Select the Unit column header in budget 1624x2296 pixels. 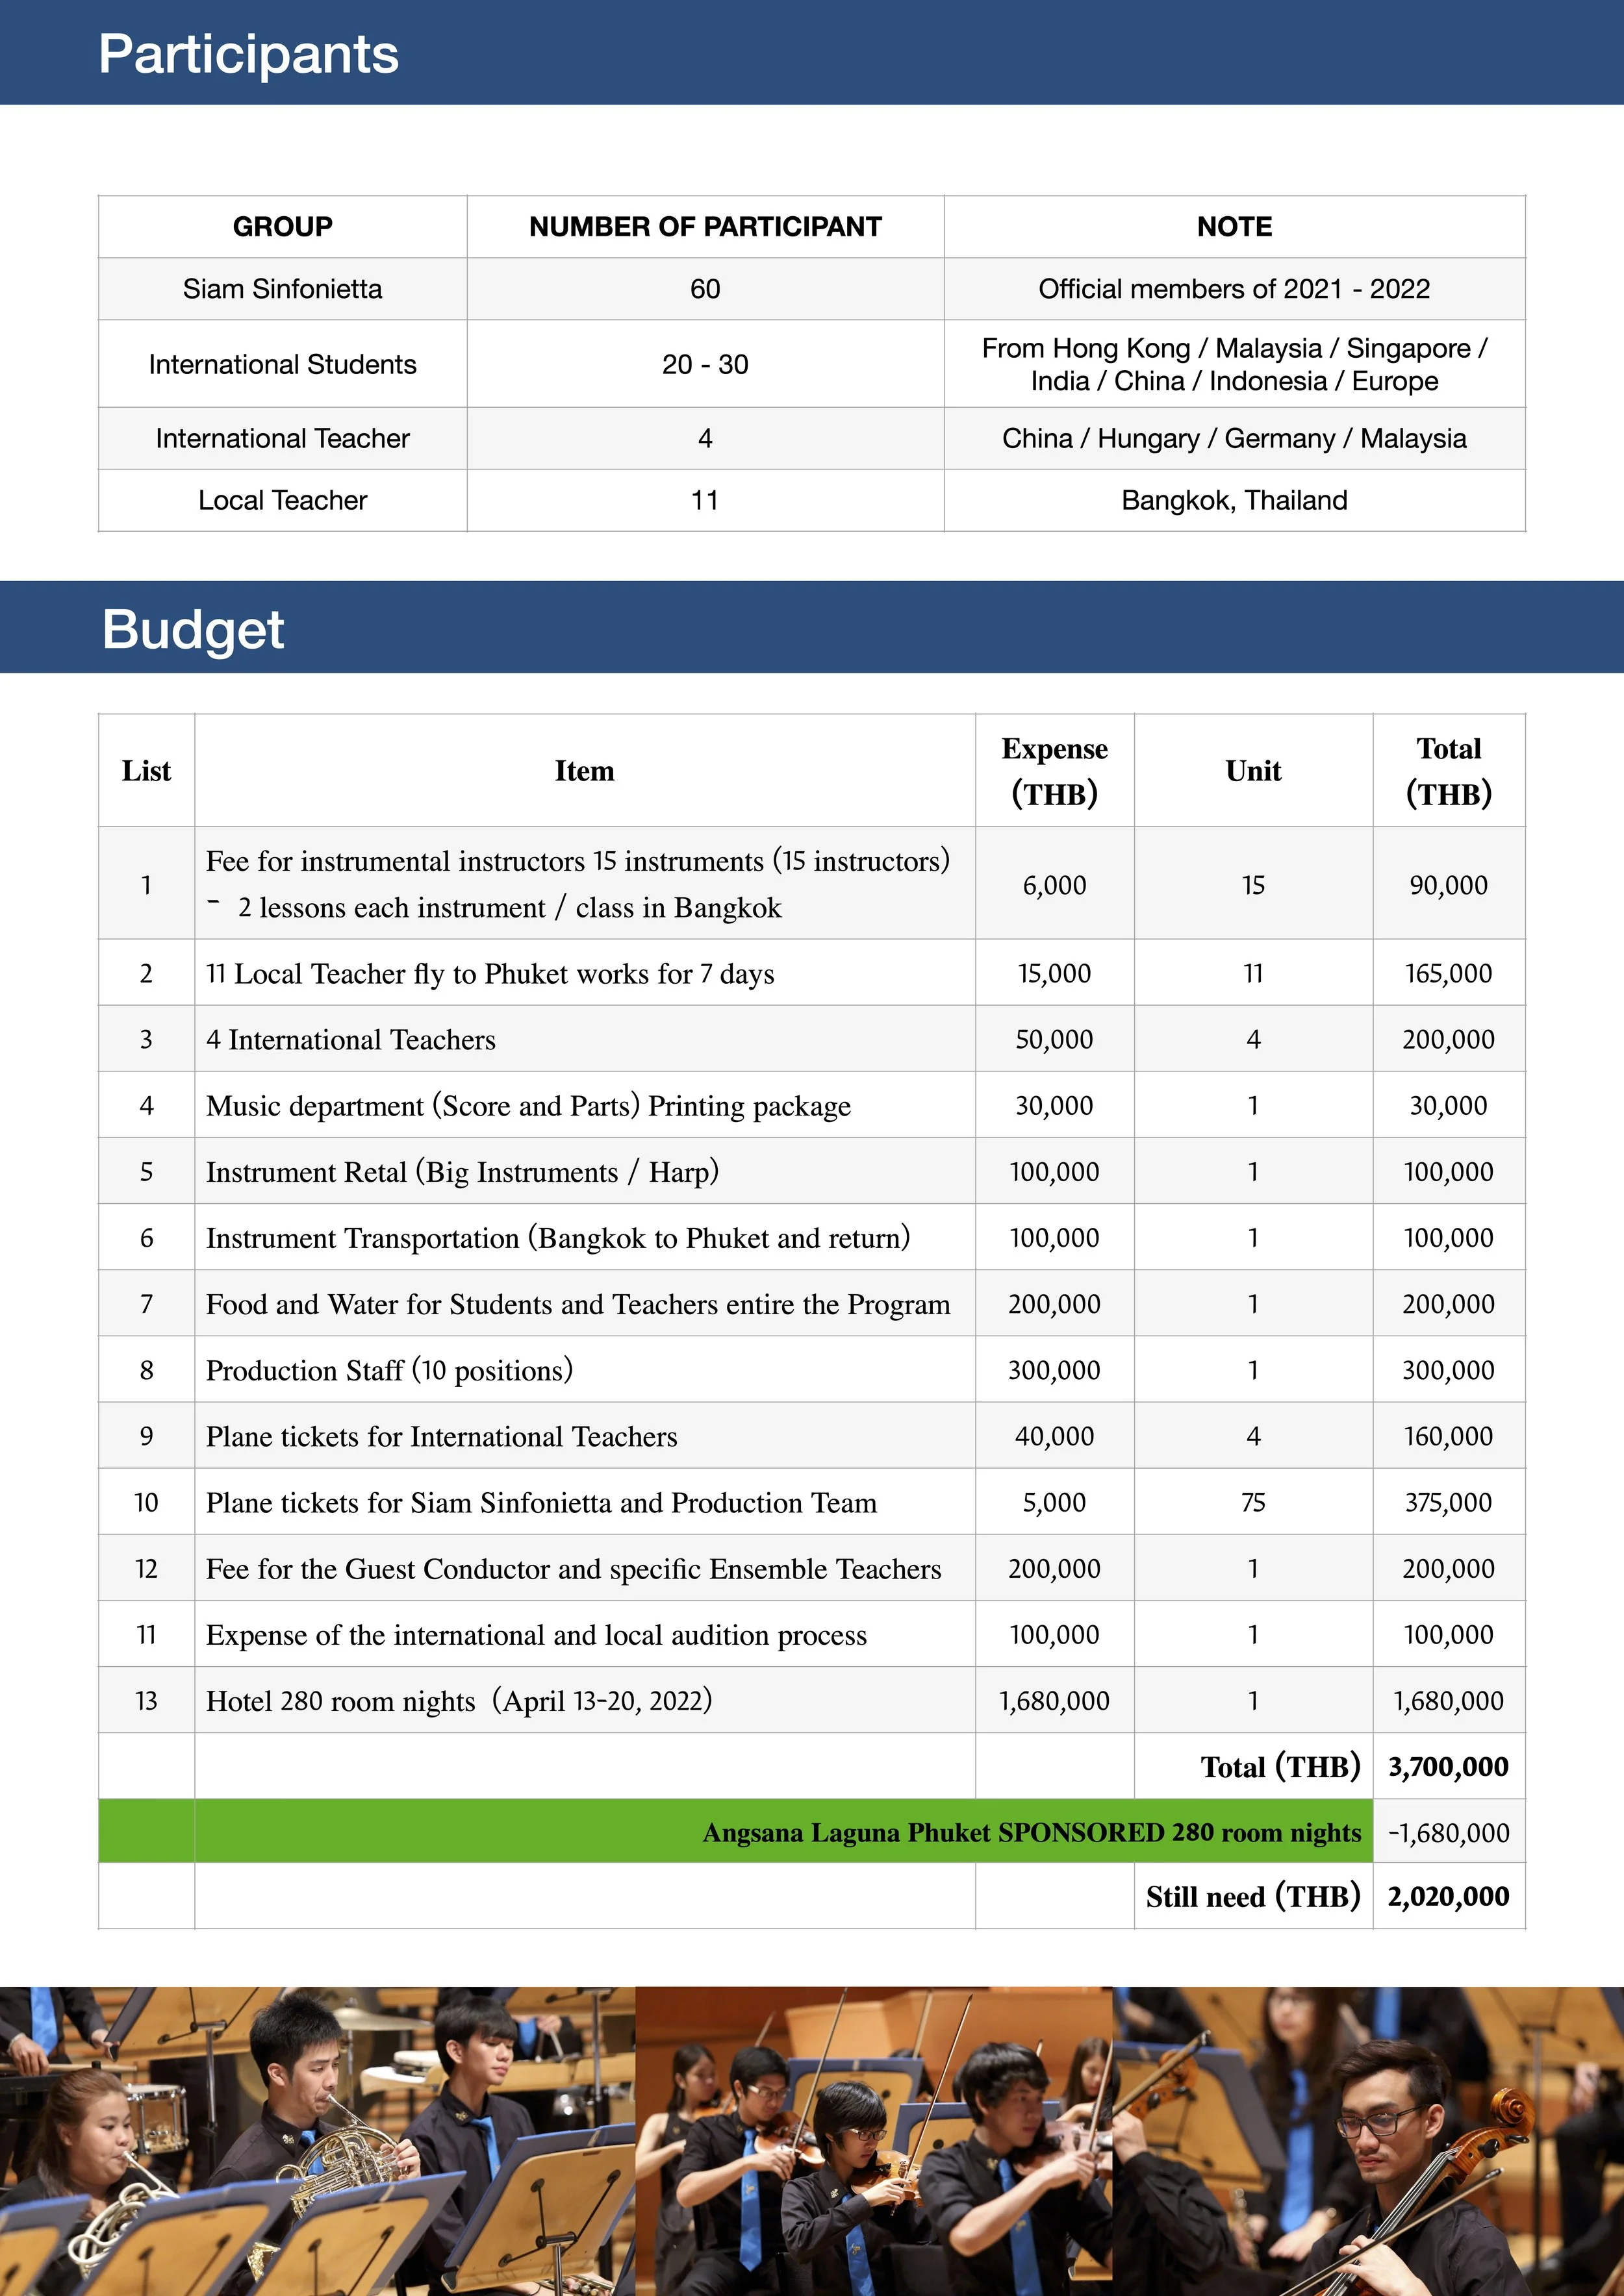click(1253, 771)
